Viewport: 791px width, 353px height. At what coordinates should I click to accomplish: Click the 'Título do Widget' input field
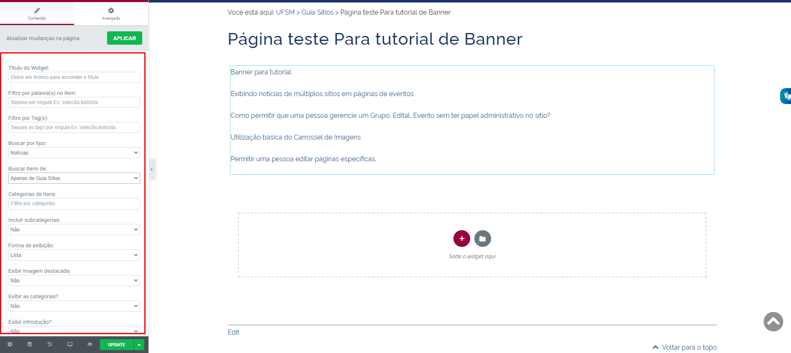(74, 77)
